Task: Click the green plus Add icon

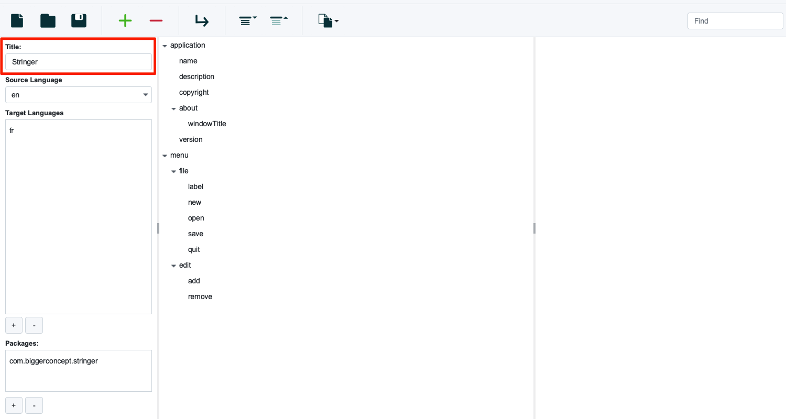Action: click(125, 20)
